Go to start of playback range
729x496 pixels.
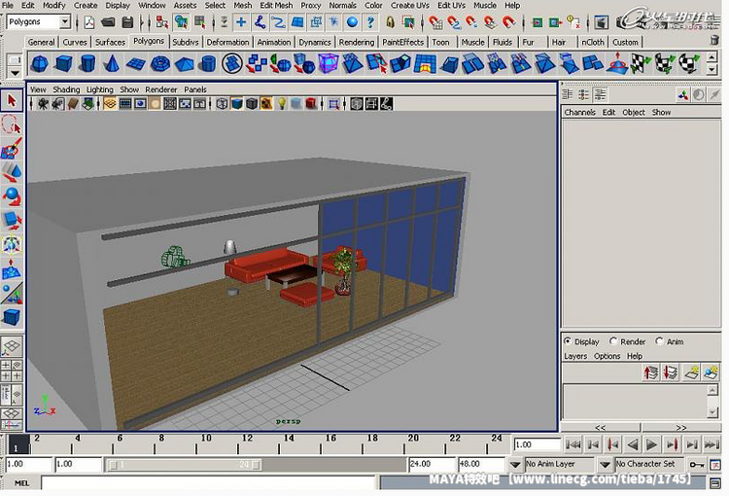point(573,444)
